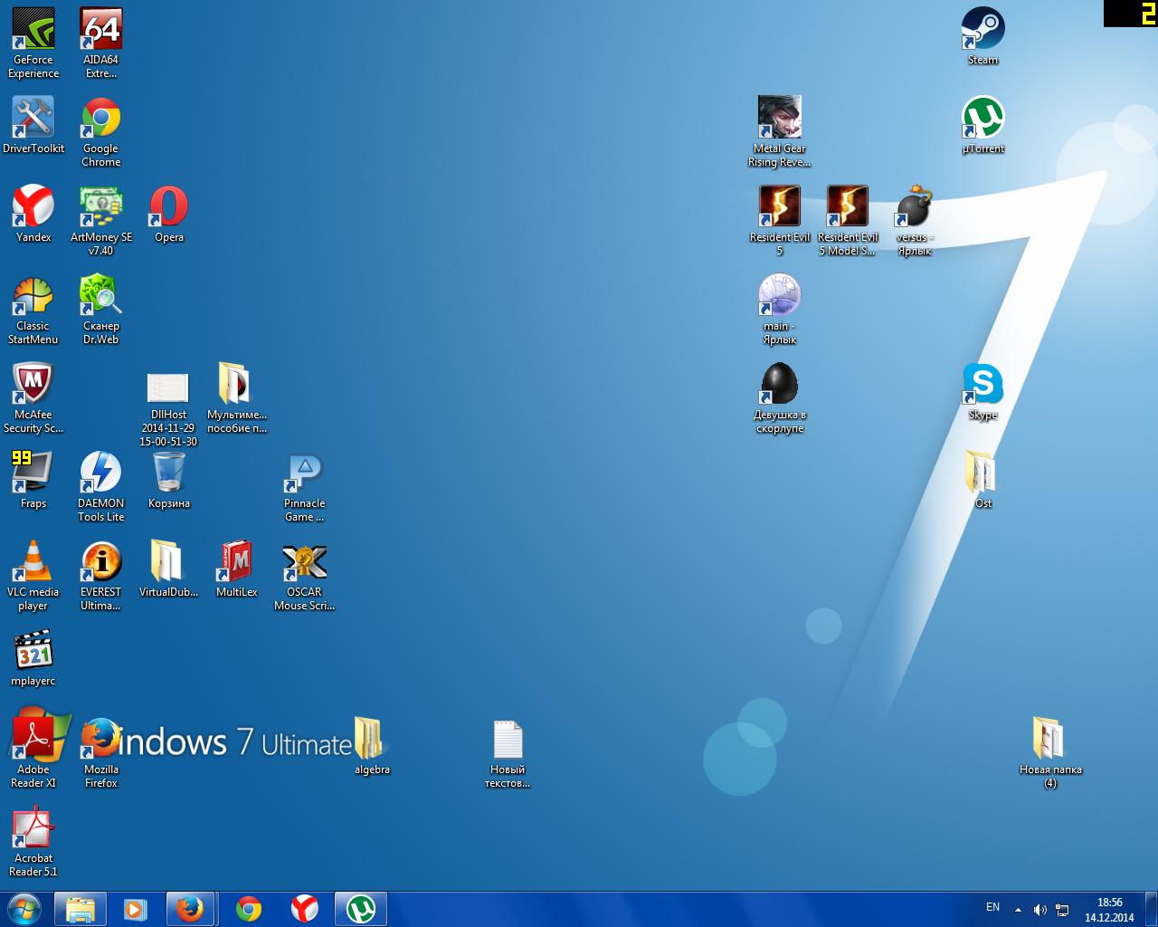1158x927 pixels.
Task: Open GeForce Experience shortcut
Action: click(x=33, y=43)
